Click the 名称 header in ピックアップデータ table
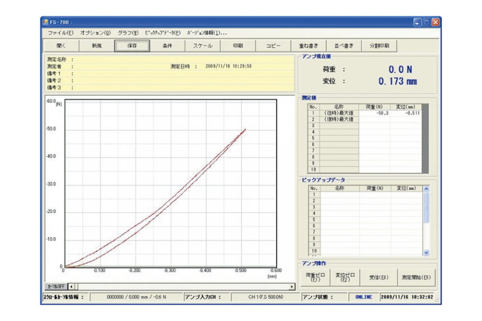 (340, 188)
